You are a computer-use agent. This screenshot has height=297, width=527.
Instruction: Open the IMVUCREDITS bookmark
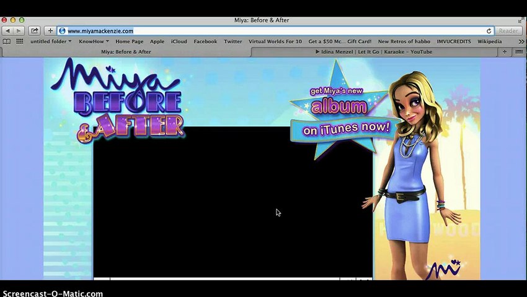[x=454, y=41]
